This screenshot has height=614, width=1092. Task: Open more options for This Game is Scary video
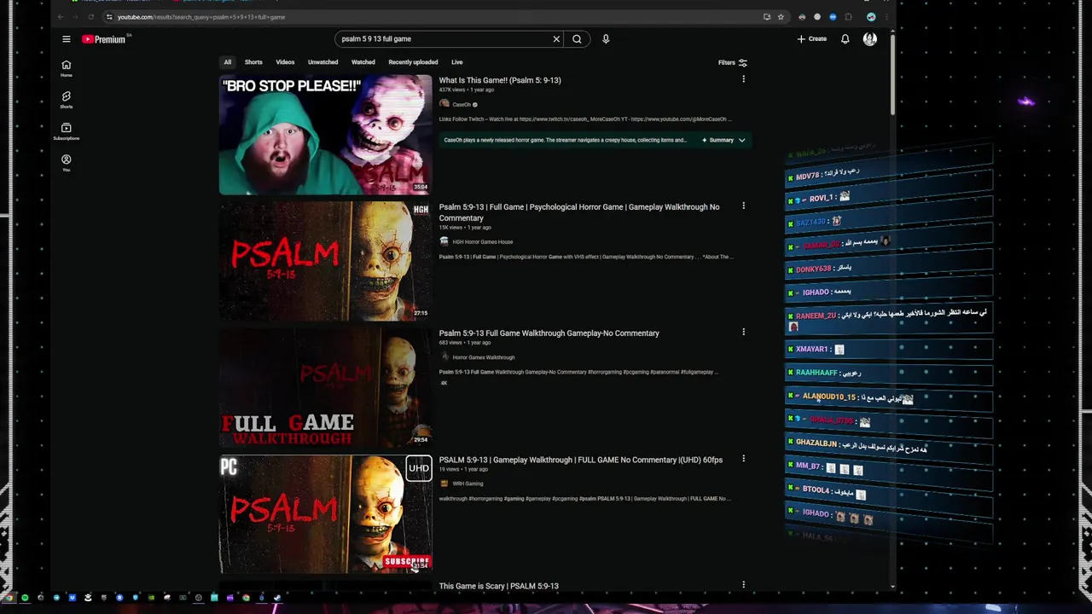743,585
